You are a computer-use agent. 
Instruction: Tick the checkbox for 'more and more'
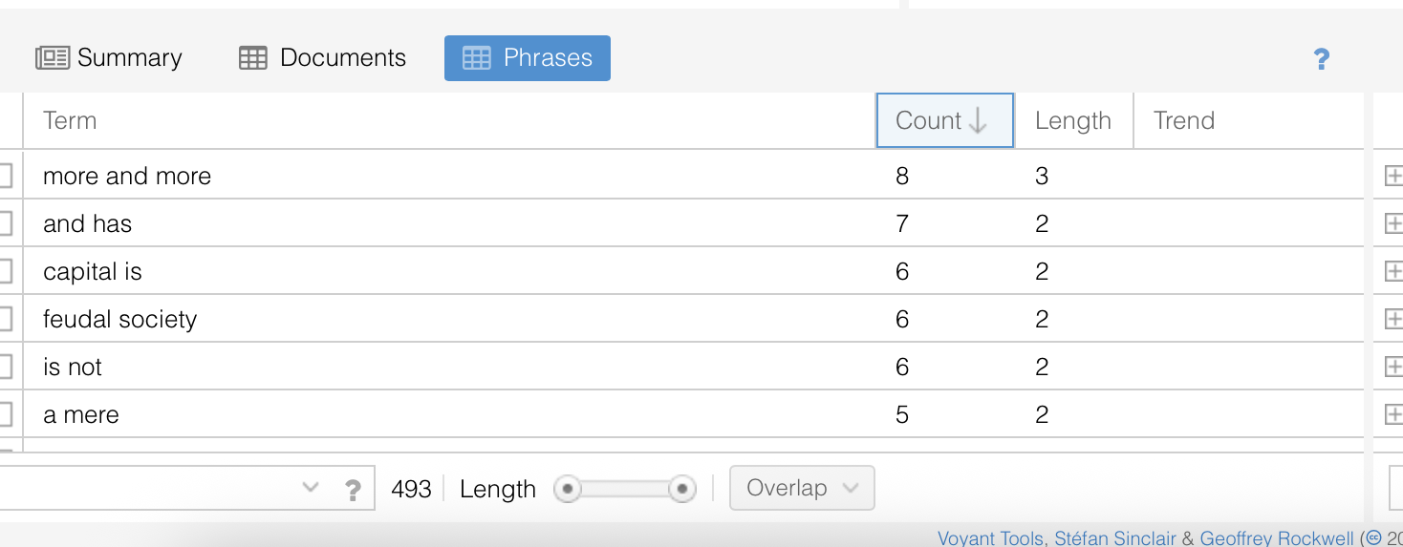(x=5, y=176)
